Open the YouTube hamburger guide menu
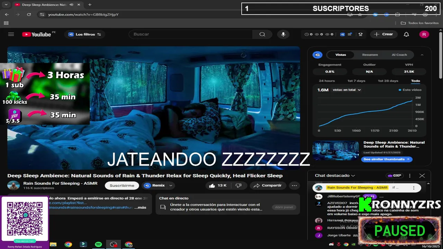The height and width of the screenshot is (249, 443). pyautogui.click(x=11, y=34)
